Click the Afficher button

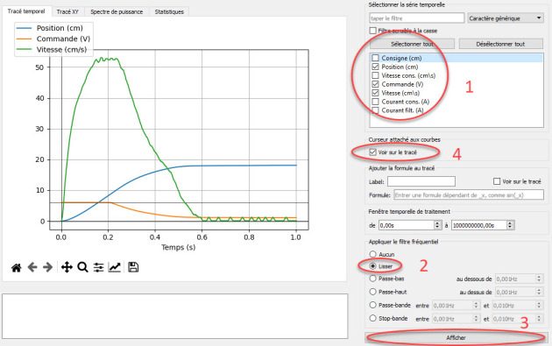tap(456, 337)
